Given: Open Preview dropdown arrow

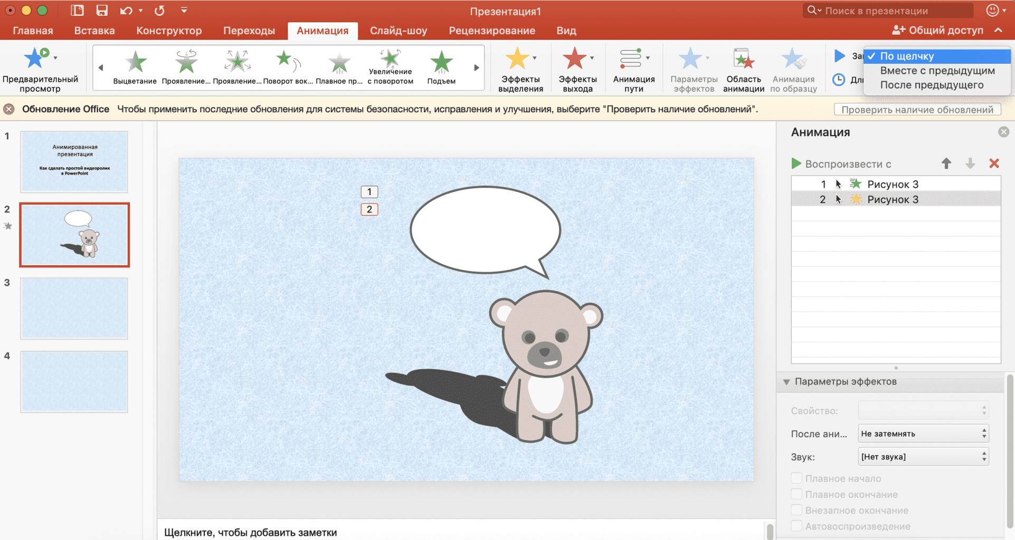Looking at the screenshot, I should pyautogui.click(x=55, y=58).
